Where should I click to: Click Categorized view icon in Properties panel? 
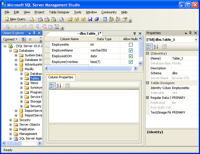pyautogui.click(x=149, y=47)
